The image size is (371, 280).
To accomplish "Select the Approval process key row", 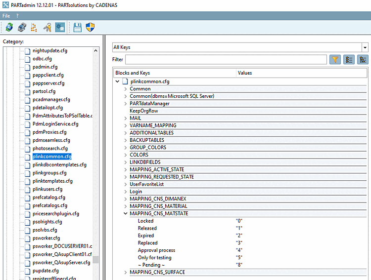I will tap(156, 250).
